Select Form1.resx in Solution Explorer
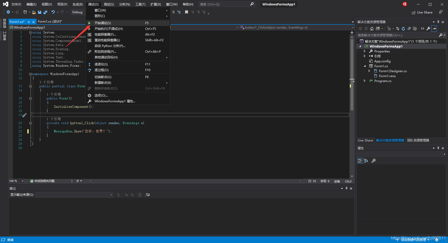This screenshot has height=243, width=448. (x=387, y=76)
